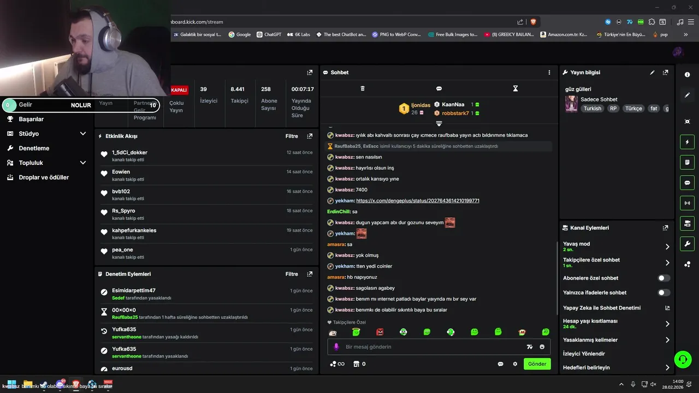Send message with Gönder button

click(537, 364)
